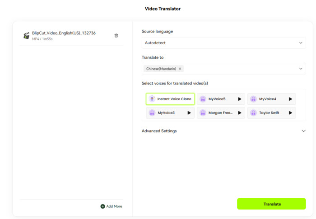Image resolution: width=316 pixels, height=219 pixels.
Task: Expand the Advanced Settings section
Action: pyautogui.click(x=223, y=131)
